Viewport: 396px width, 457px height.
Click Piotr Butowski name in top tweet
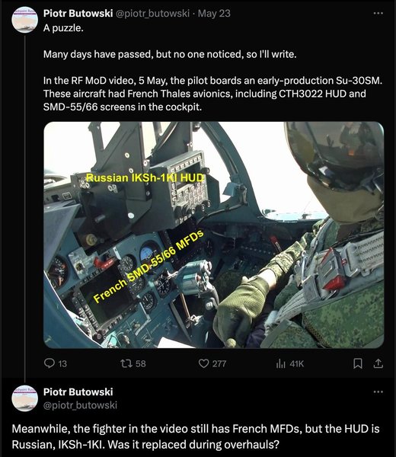pos(78,14)
